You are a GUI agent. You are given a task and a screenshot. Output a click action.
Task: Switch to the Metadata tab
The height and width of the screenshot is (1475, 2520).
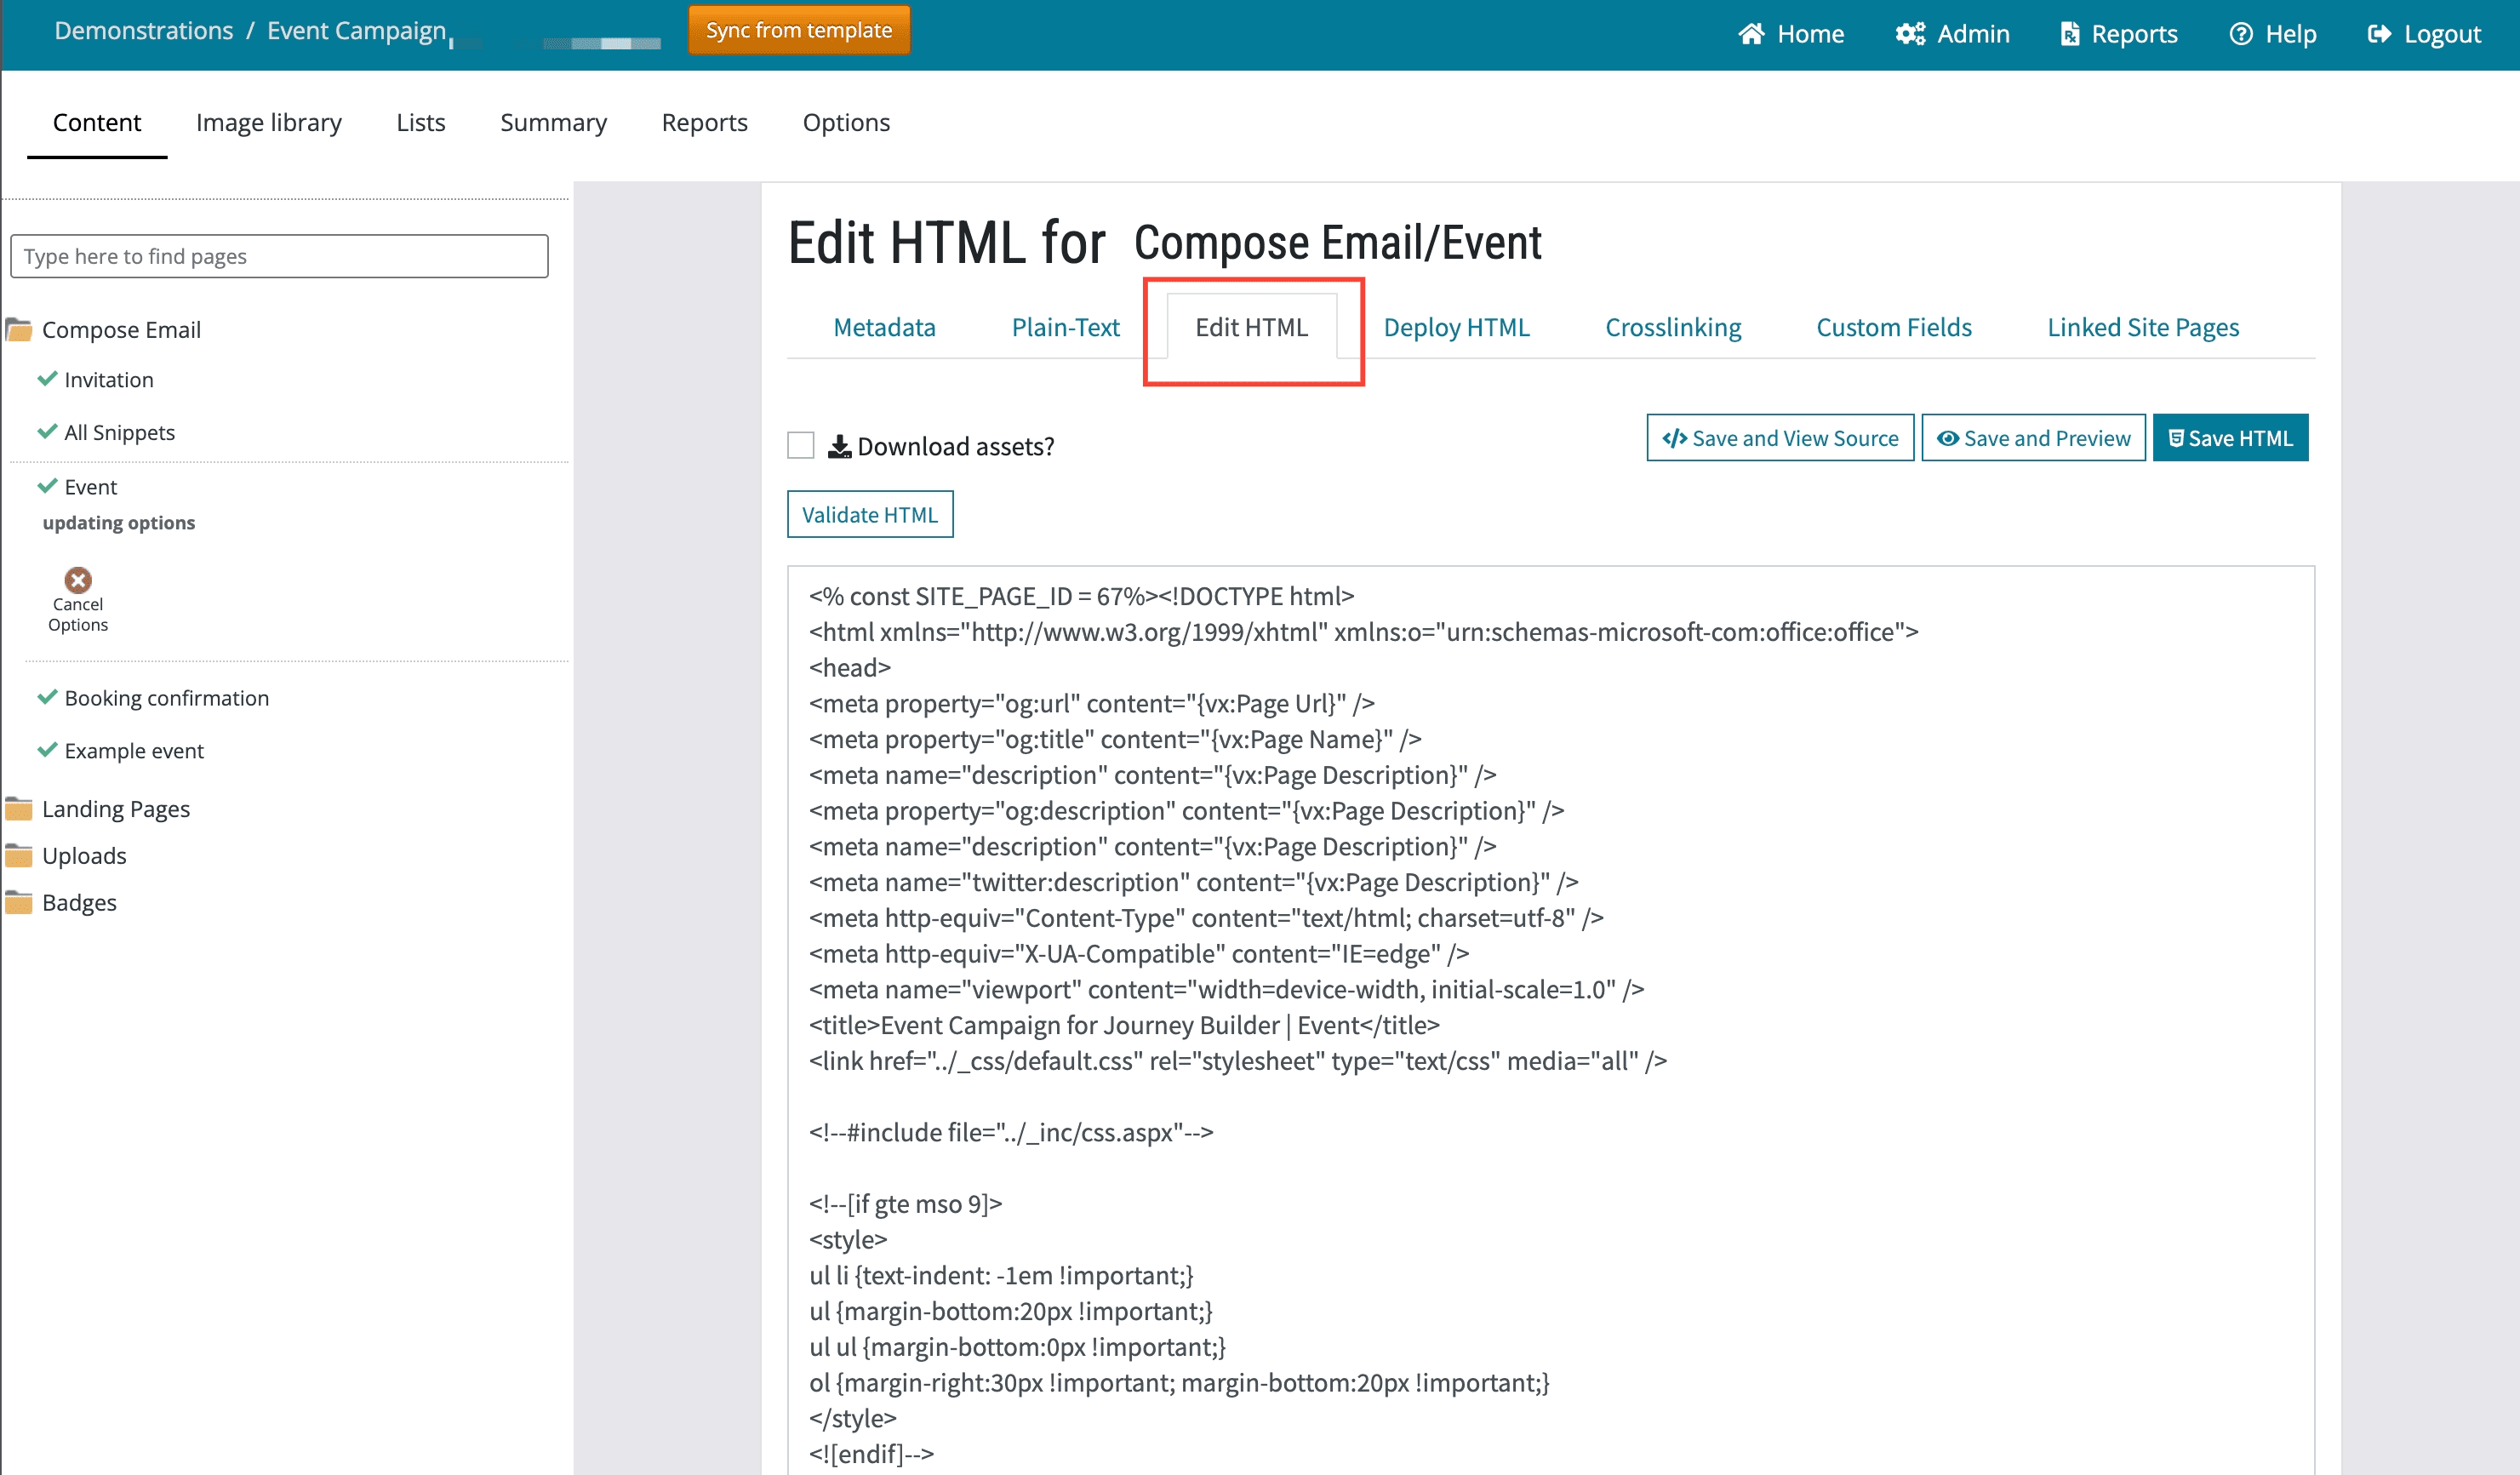[x=884, y=327]
